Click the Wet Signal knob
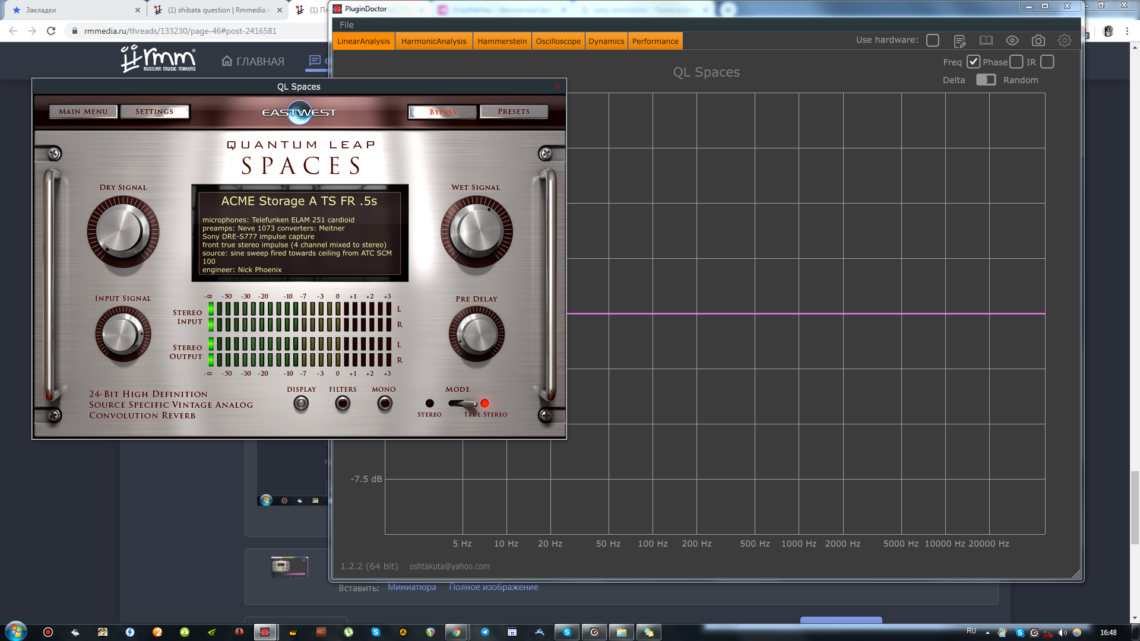 [x=476, y=230]
